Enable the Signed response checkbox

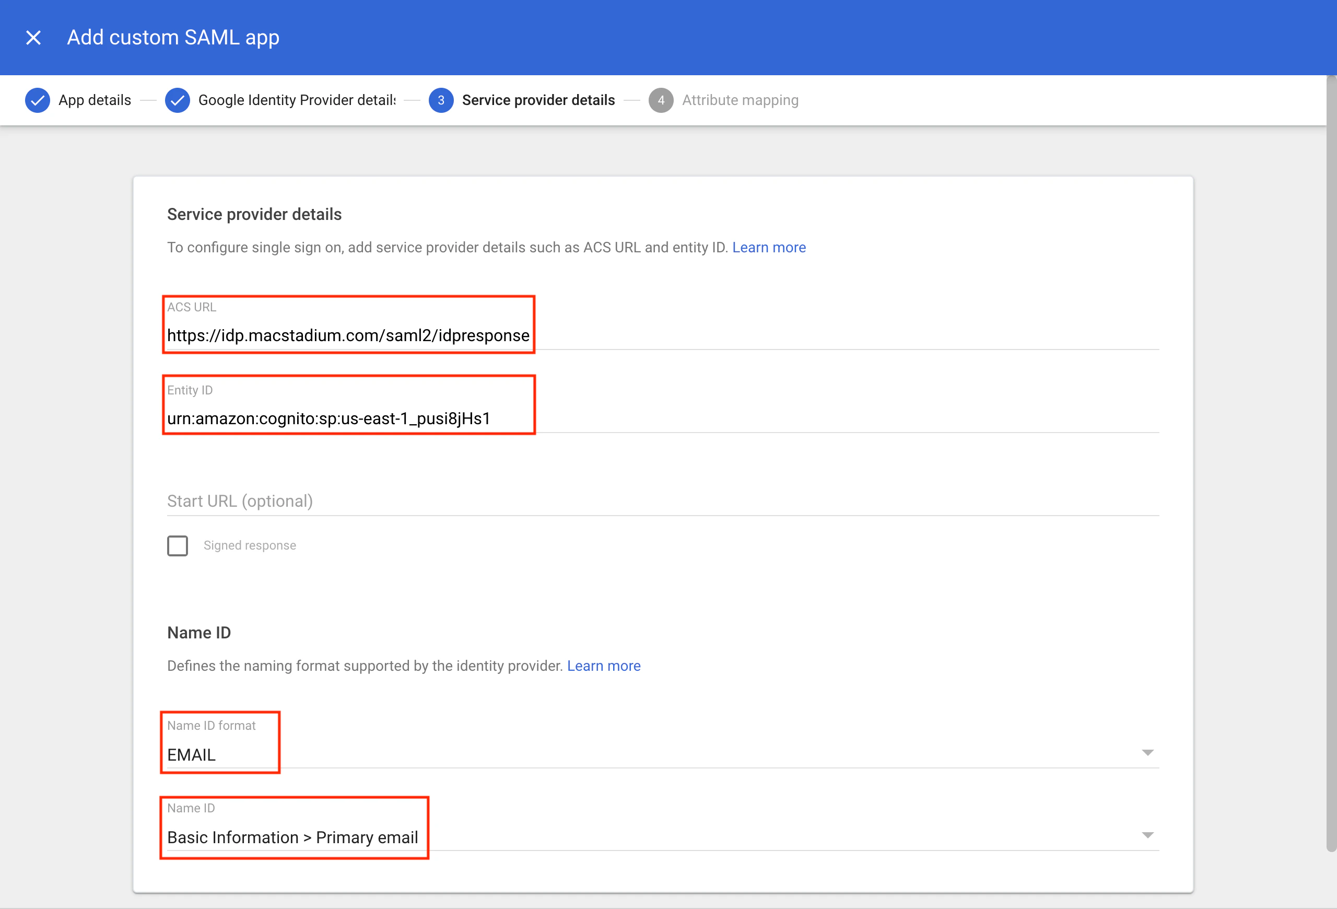click(177, 545)
